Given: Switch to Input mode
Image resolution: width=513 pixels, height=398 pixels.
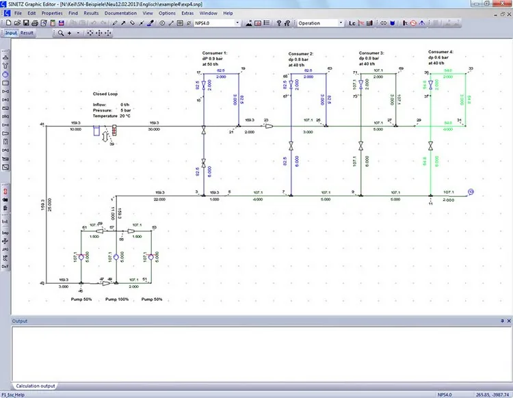Looking at the screenshot, I should point(11,33).
